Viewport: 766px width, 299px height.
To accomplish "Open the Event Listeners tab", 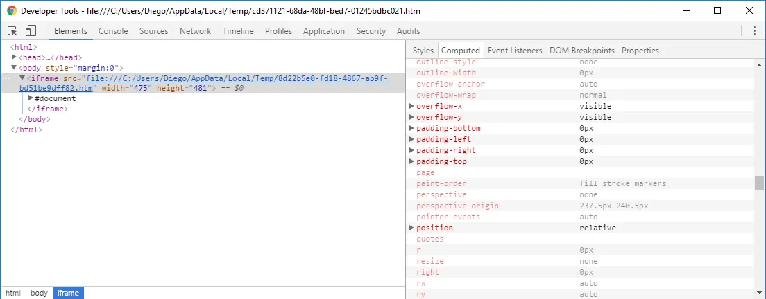I will (x=515, y=51).
